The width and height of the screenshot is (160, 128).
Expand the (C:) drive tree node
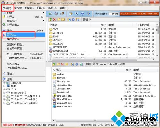(x=4, y=89)
